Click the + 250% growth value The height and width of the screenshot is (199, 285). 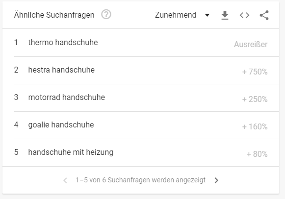(255, 99)
